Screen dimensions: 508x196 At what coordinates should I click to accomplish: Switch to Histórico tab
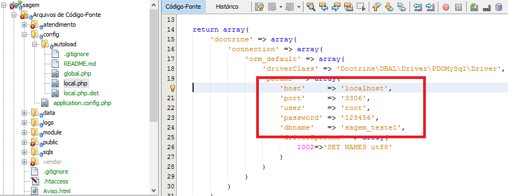click(227, 7)
